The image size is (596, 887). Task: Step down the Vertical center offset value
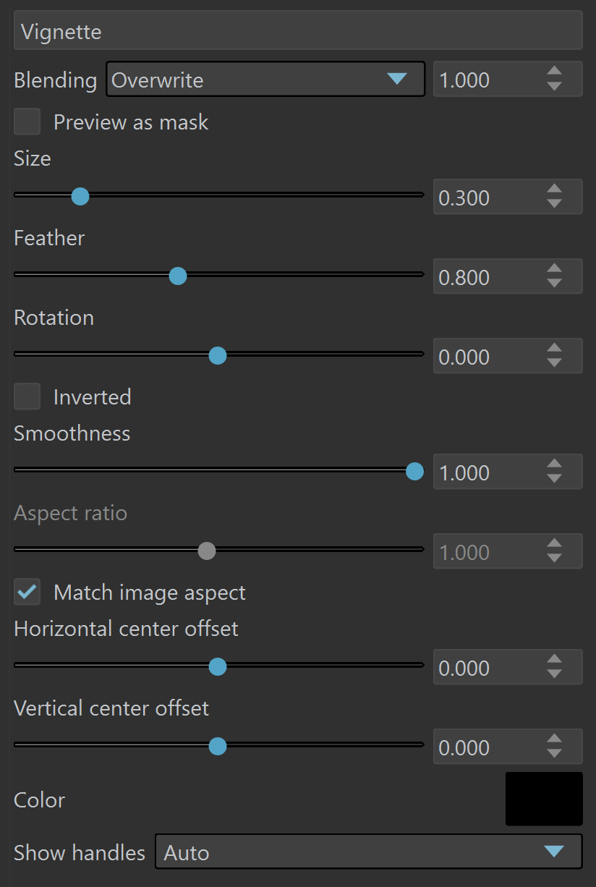[554, 754]
